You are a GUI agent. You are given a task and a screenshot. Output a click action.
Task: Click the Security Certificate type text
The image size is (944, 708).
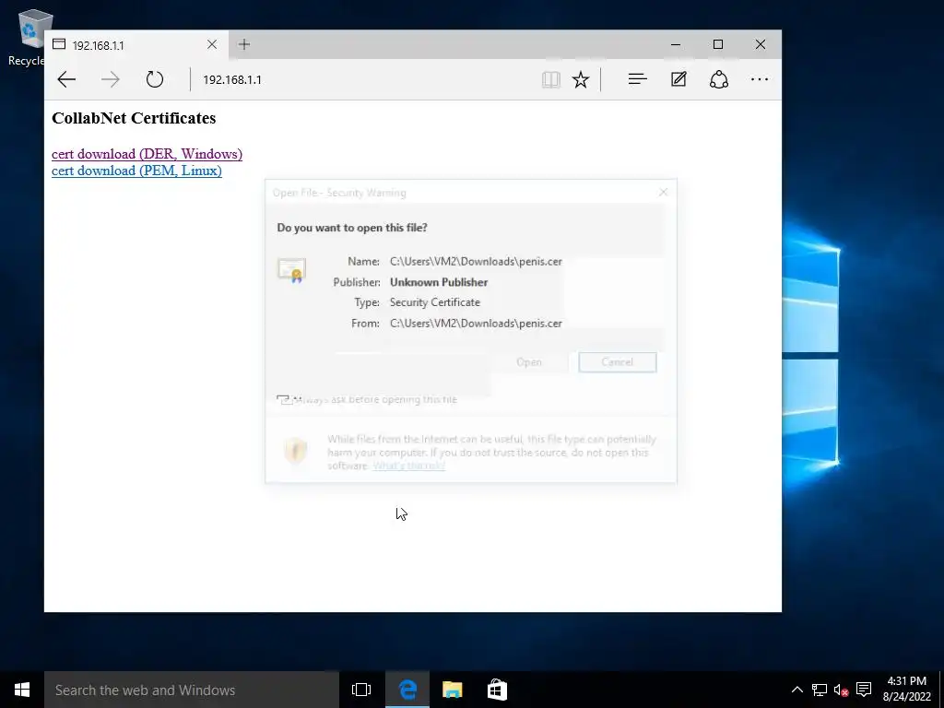pos(435,302)
